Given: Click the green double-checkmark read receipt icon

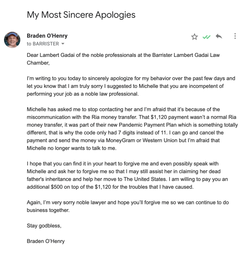Looking at the screenshot, I should pyautogui.click(x=206, y=37).
